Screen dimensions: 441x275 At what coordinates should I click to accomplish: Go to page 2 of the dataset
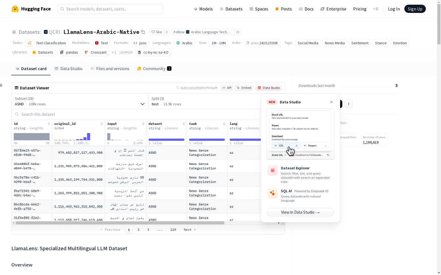(x=138, y=230)
